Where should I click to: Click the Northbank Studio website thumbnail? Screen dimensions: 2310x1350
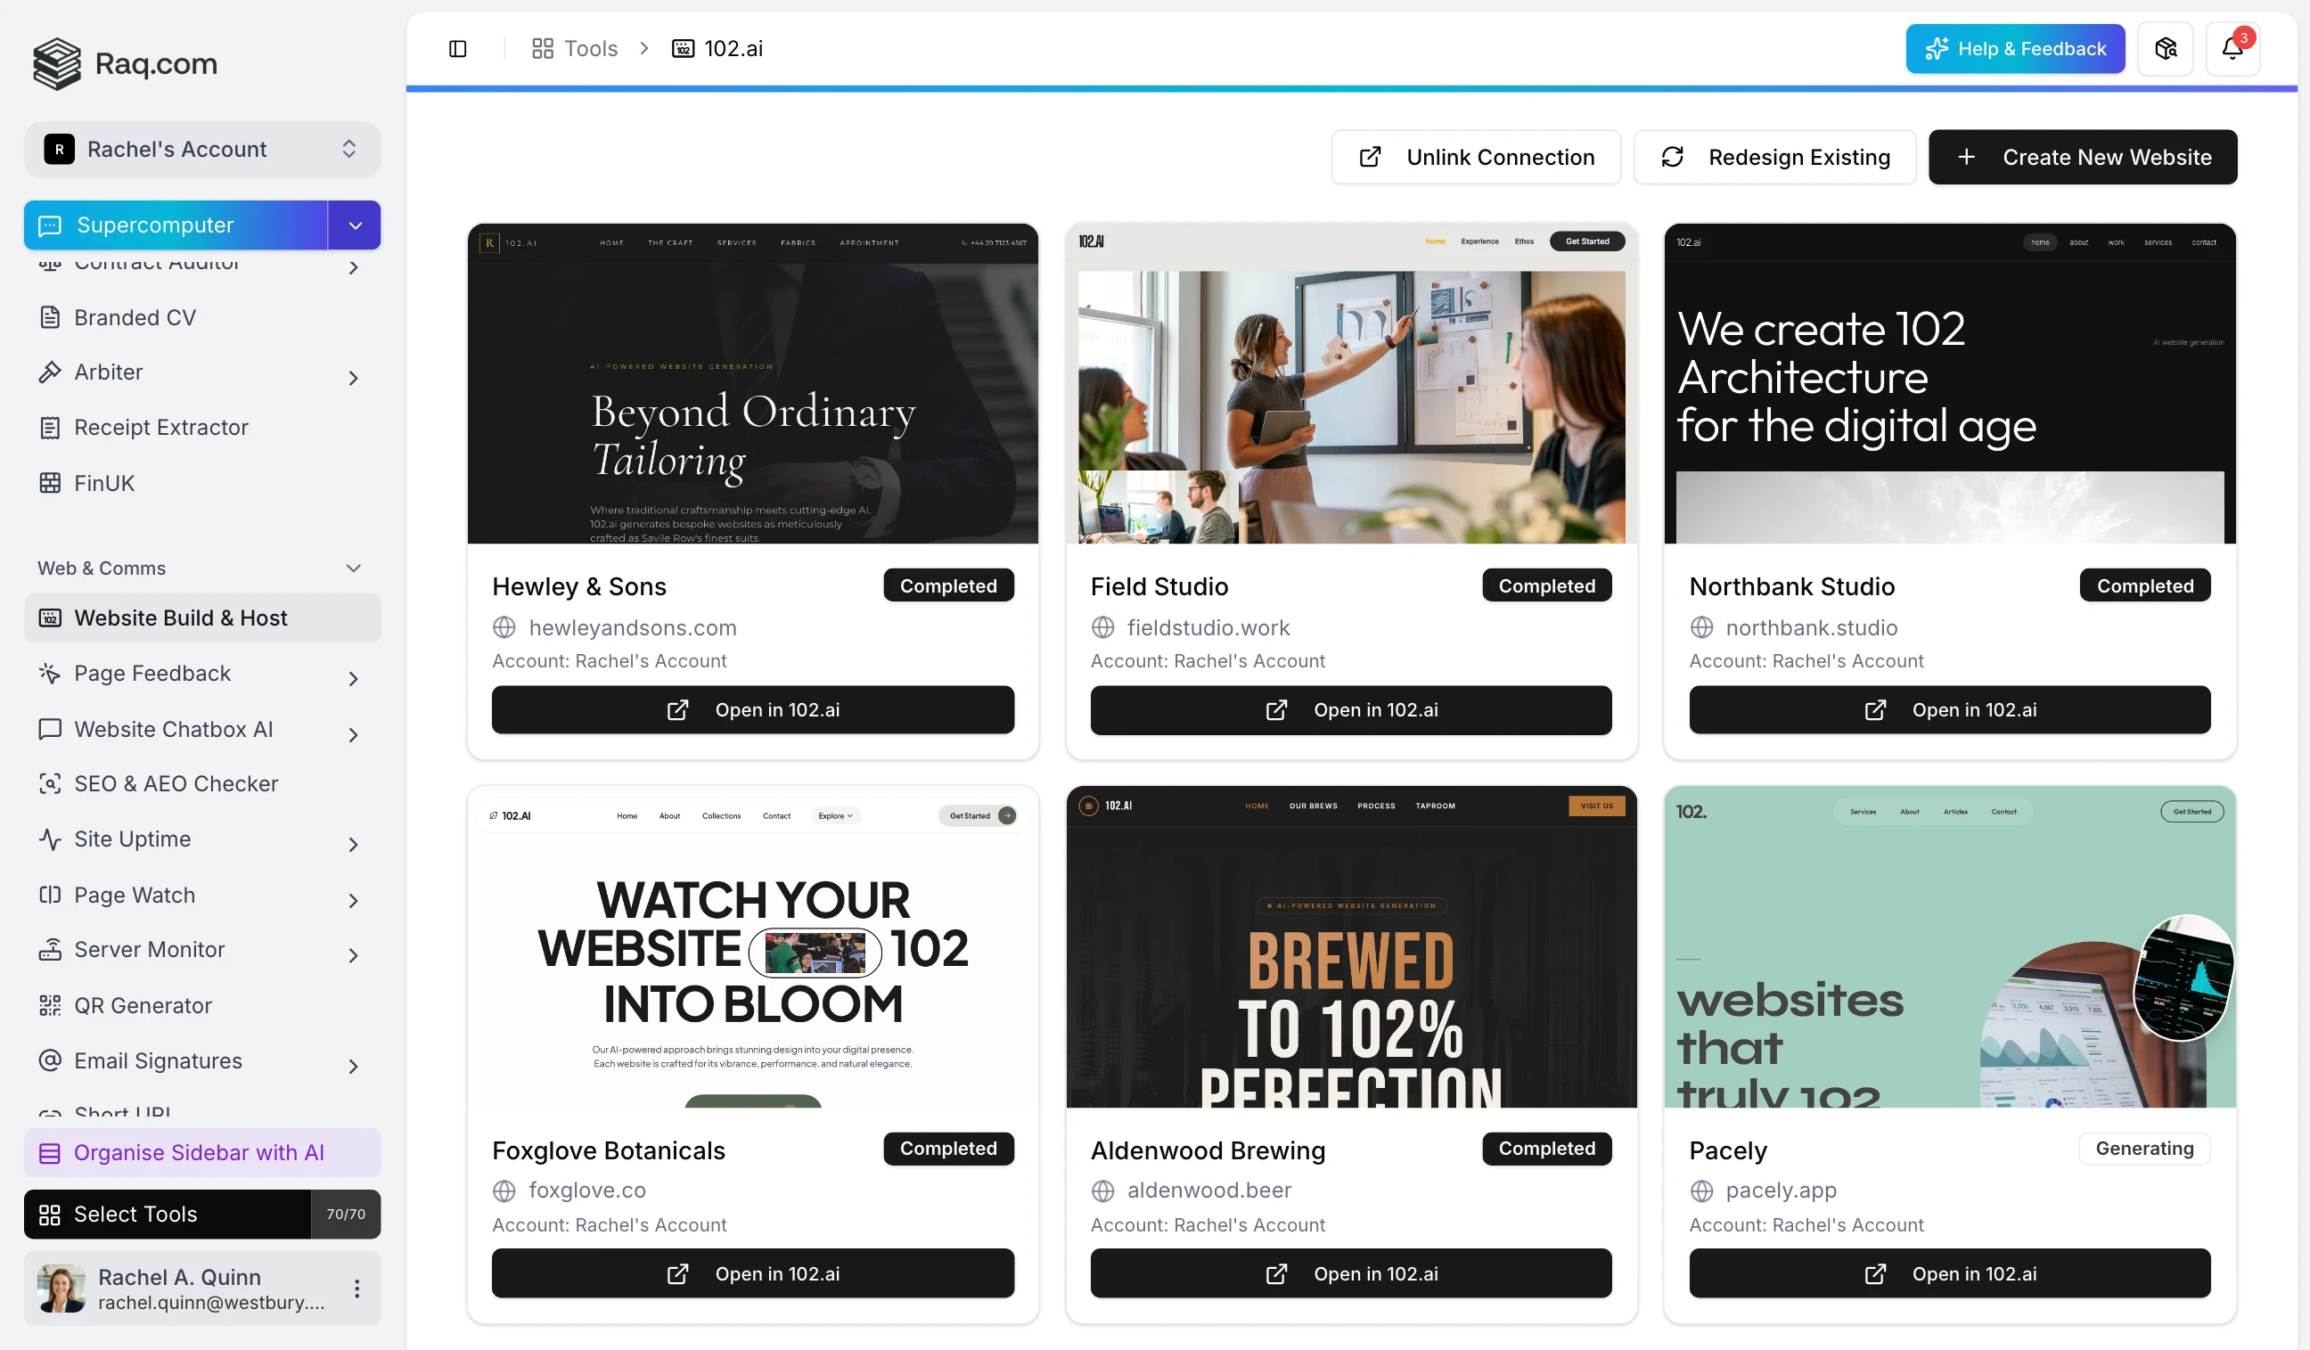pyautogui.click(x=1950, y=384)
